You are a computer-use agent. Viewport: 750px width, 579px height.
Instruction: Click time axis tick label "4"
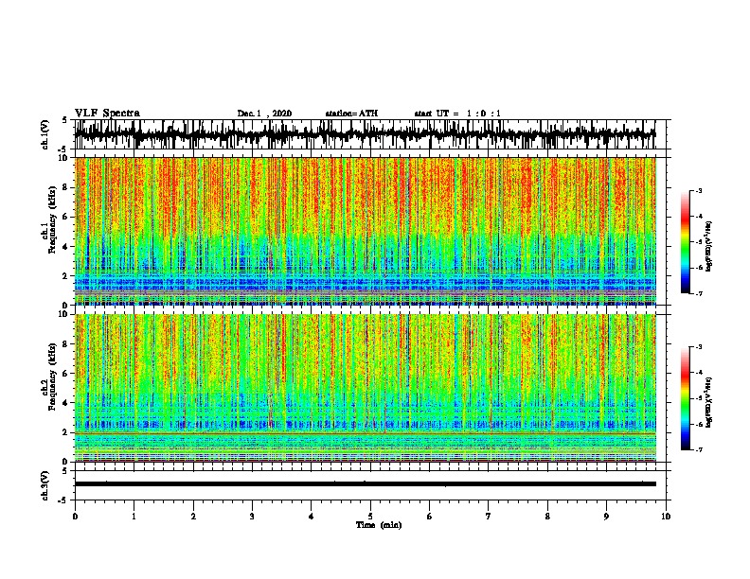(x=312, y=516)
